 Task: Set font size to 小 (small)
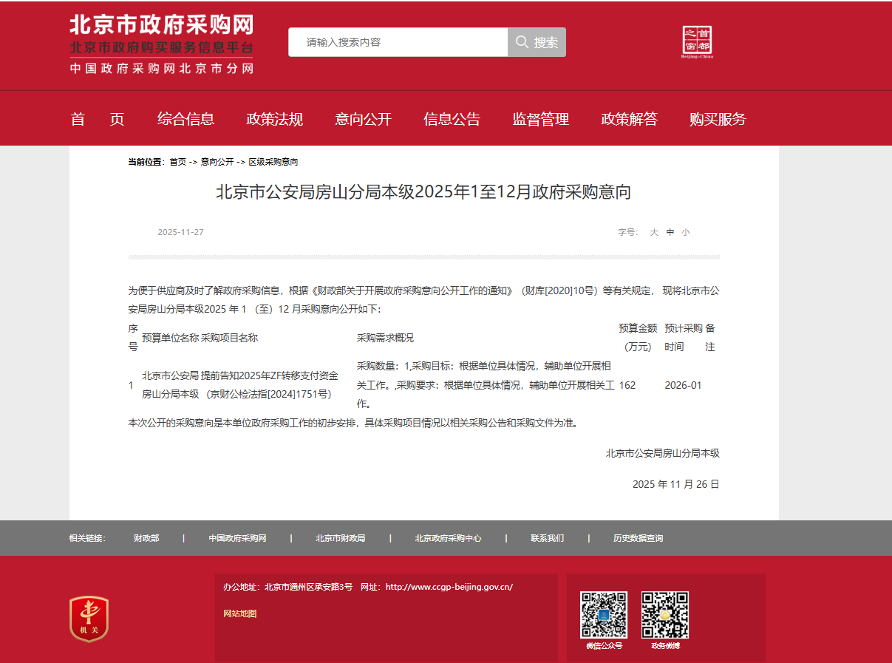click(x=686, y=232)
